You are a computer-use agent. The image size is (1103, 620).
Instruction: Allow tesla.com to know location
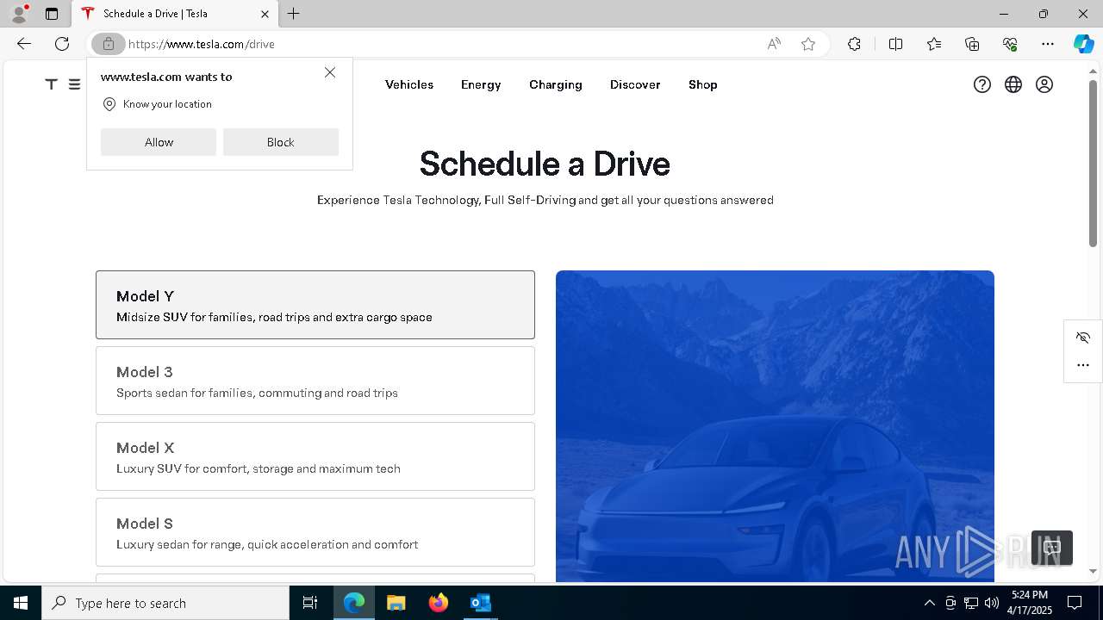159,142
